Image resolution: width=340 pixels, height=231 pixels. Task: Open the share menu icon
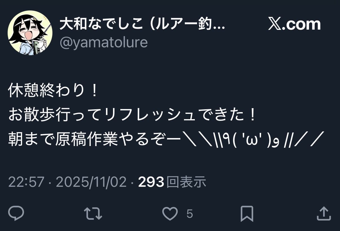coord(324,213)
